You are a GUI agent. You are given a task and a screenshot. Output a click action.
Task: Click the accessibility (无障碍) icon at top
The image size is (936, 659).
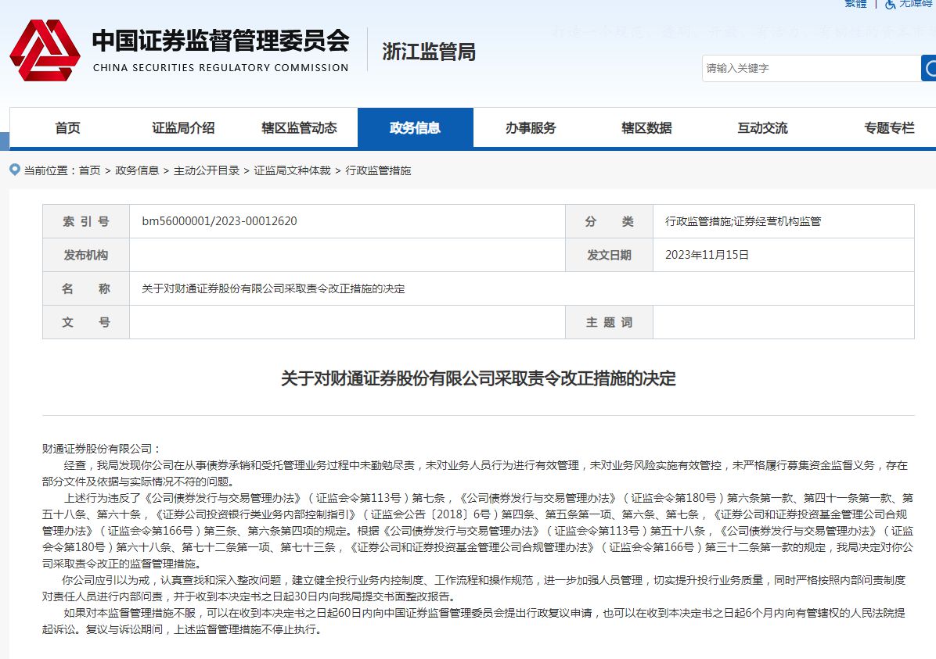click(890, 4)
